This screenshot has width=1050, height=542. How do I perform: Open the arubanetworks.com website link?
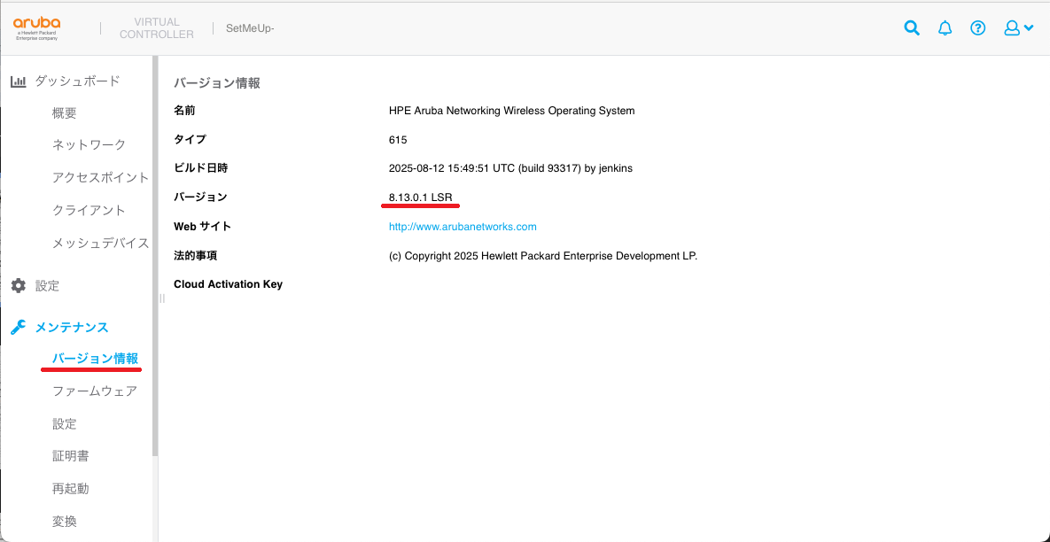(463, 227)
